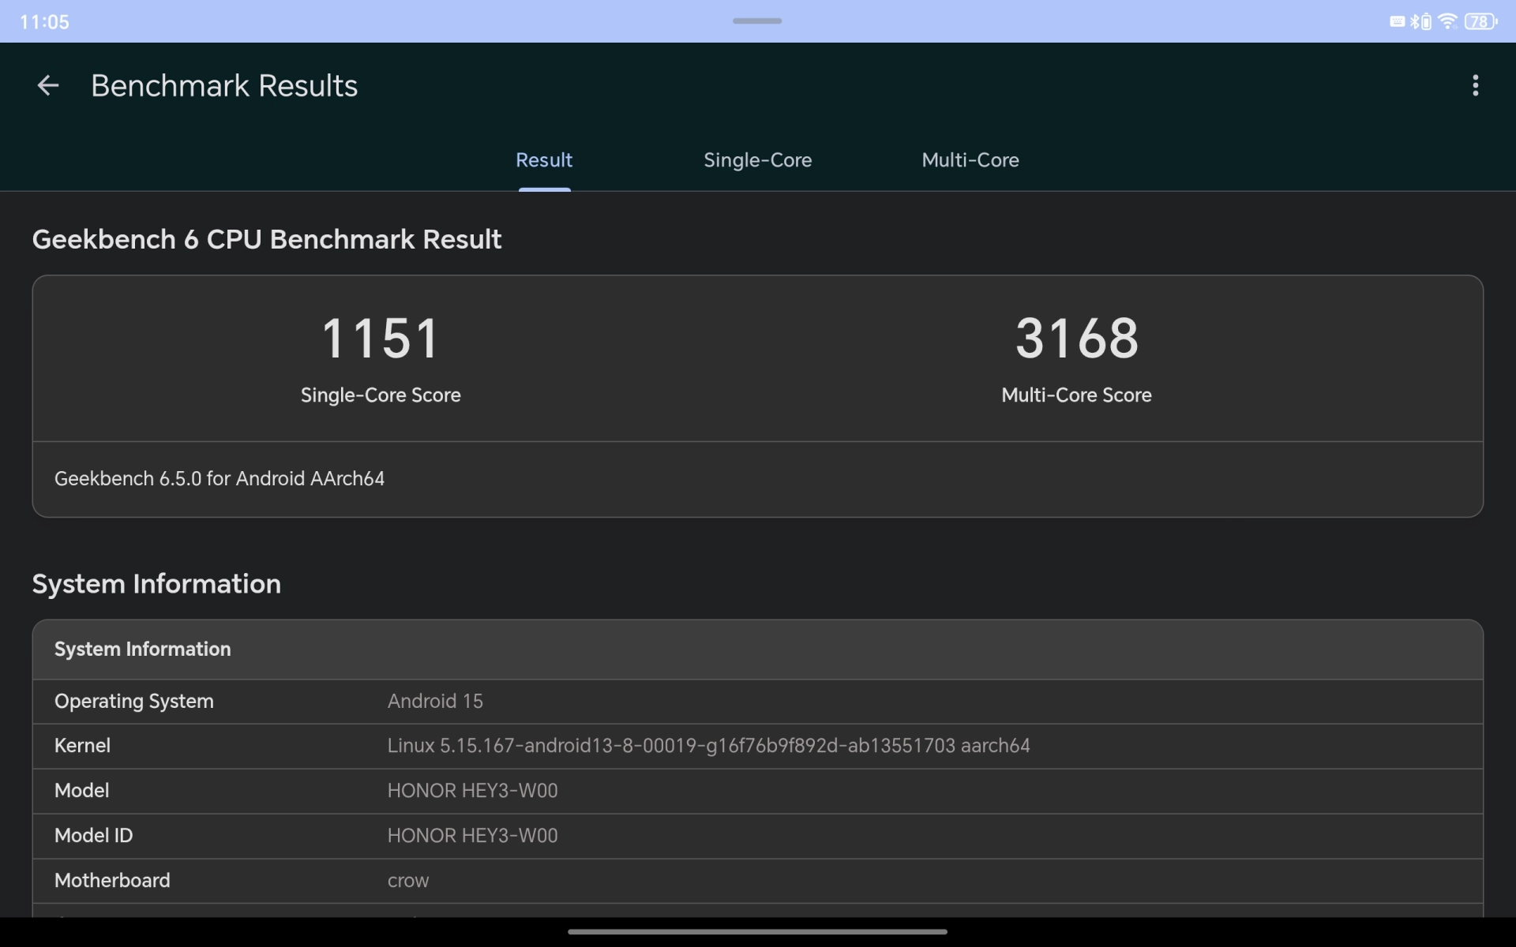
Task: Select the Kernel row label
Action: (82, 746)
